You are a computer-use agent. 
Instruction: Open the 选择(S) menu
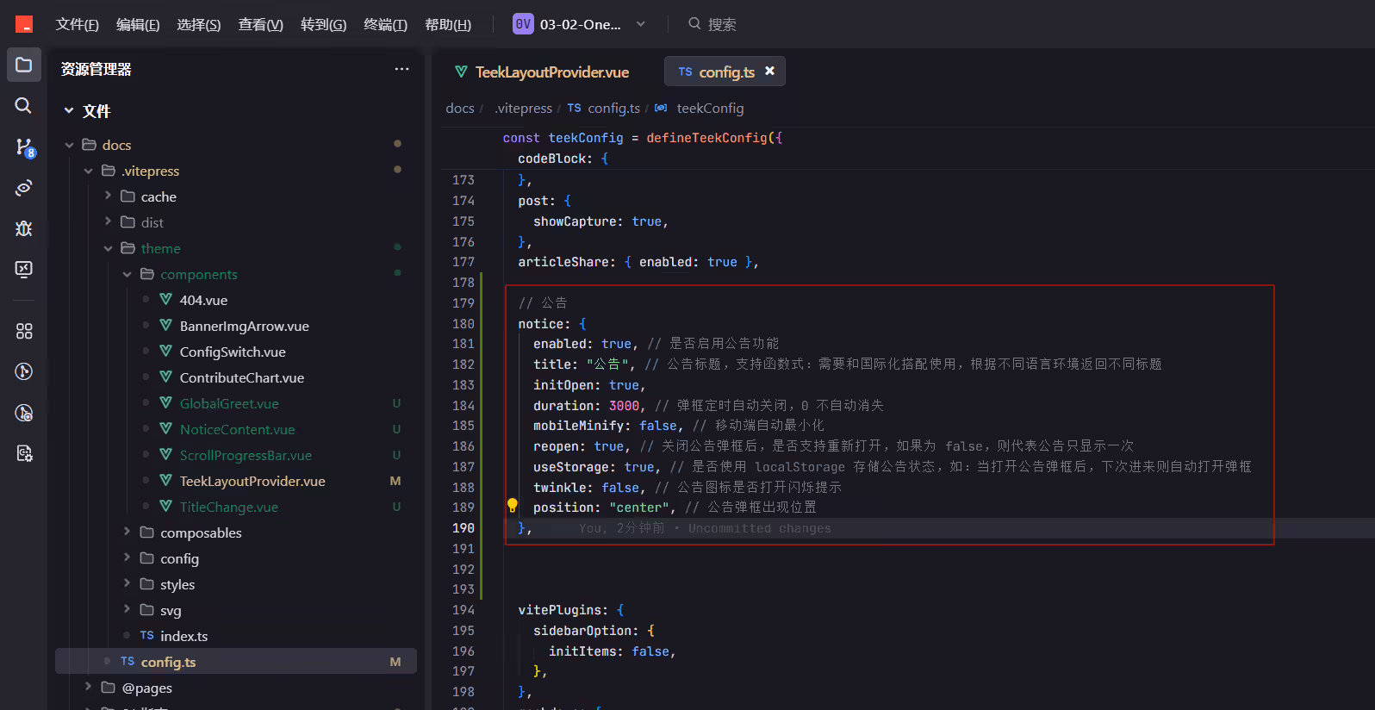coord(199,24)
